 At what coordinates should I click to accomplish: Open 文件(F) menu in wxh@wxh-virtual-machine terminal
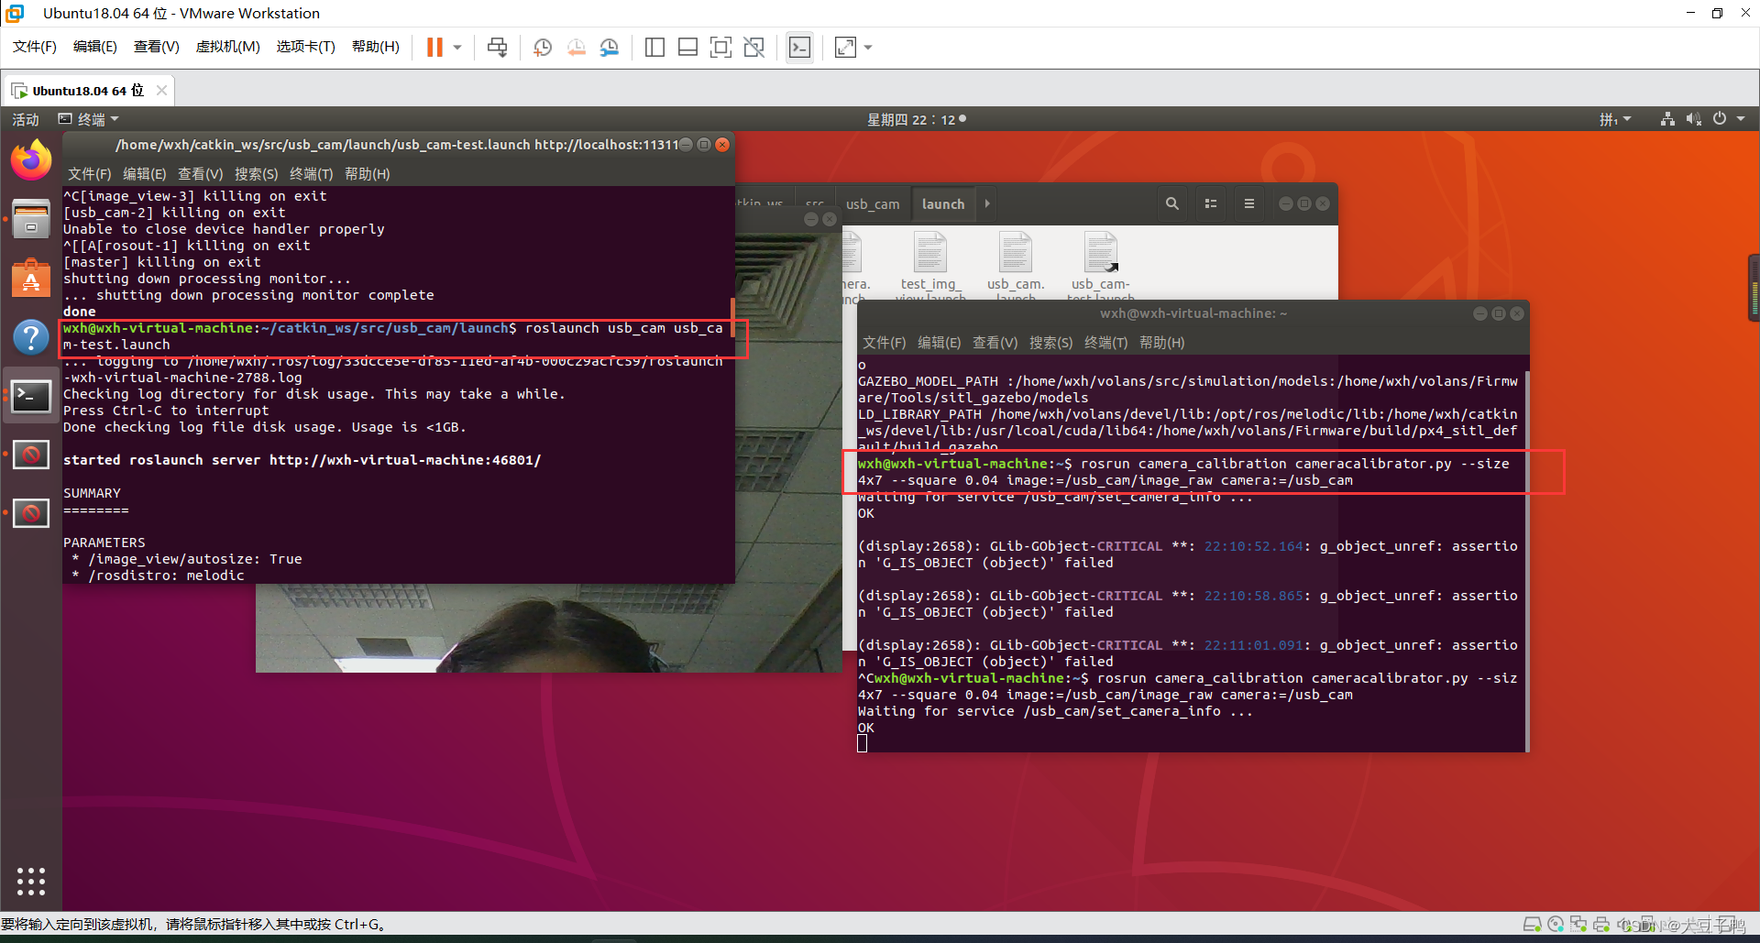point(885,343)
